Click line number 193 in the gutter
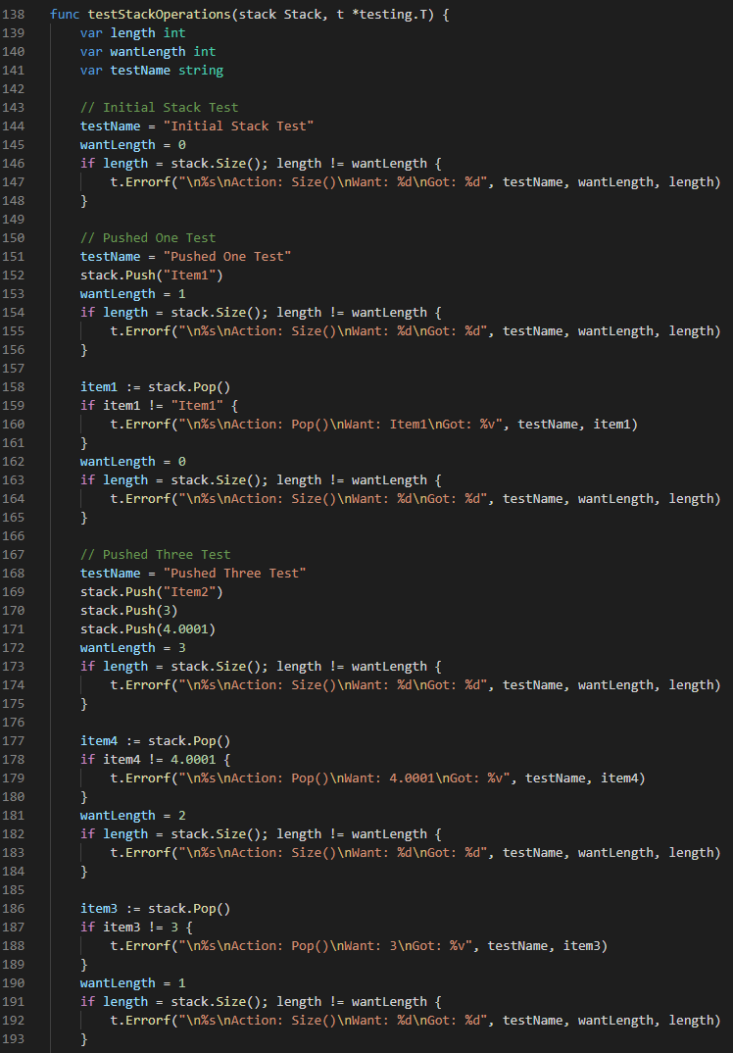The height and width of the screenshot is (1053, 733). point(14,1039)
